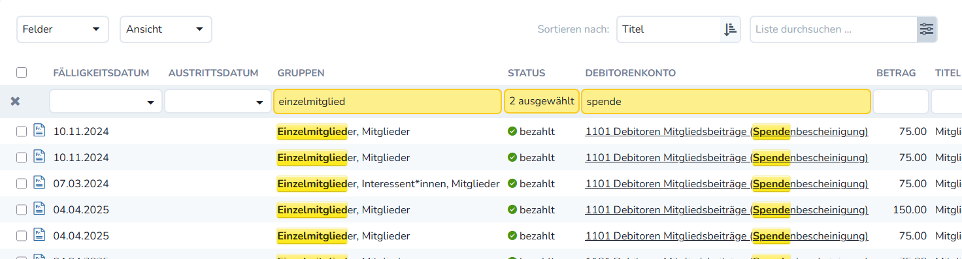Sort by the Gruppen column header
962x259 pixels.
point(301,73)
